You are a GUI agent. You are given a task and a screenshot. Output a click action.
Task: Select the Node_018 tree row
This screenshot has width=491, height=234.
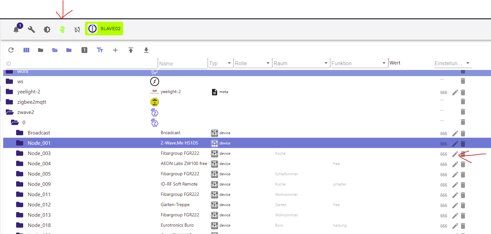click(247, 225)
